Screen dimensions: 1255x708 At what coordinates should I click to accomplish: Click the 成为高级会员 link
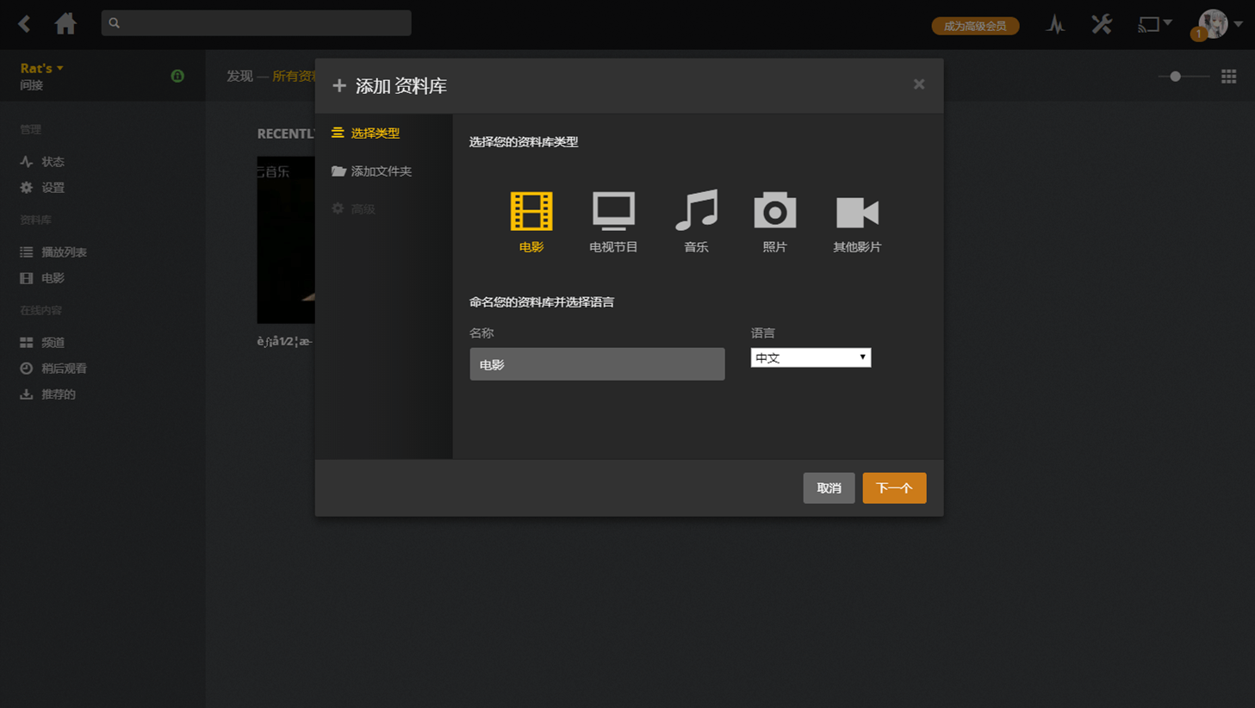click(974, 26)
